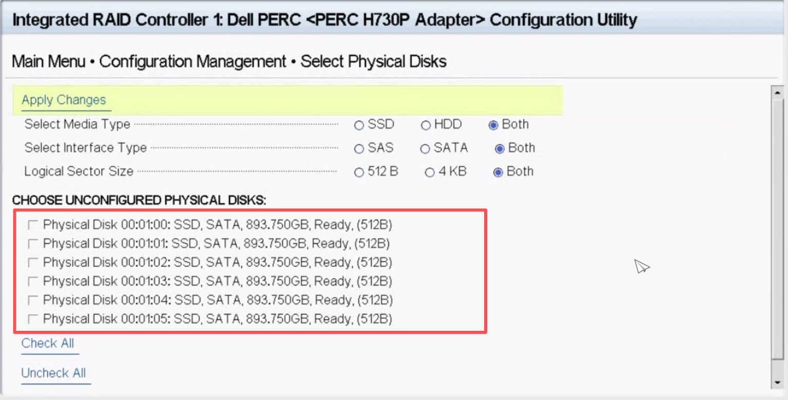788x400 pixels.
Task: Enable Physical Disk 00:01:03 checkbox
Action: click(x=33, y=281)
